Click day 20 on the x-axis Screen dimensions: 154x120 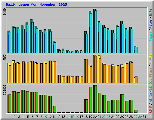point(95,117)
